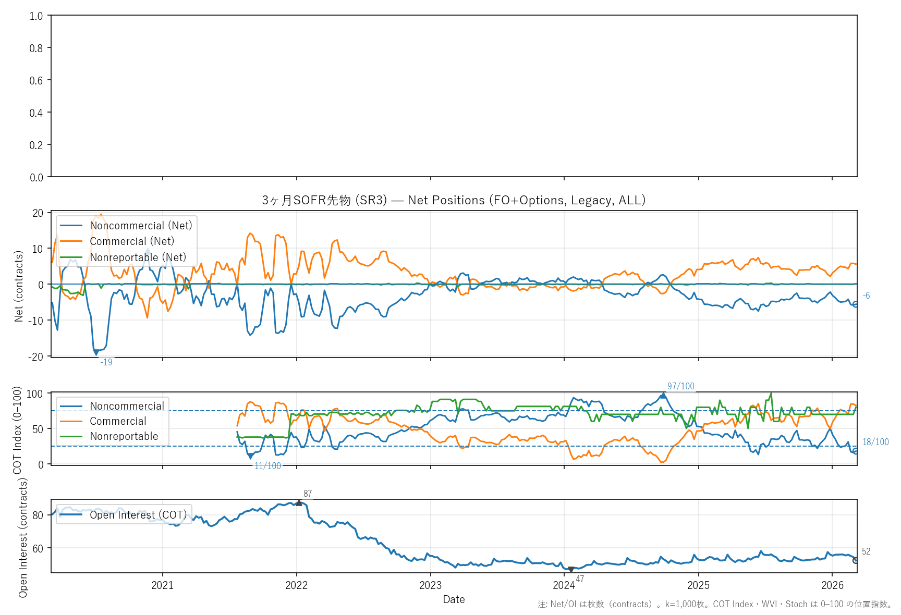The width and height of the screenshot is (901, 615).
Task: Click the latest open interest circle marker near 52
Action: pos(856,560)
